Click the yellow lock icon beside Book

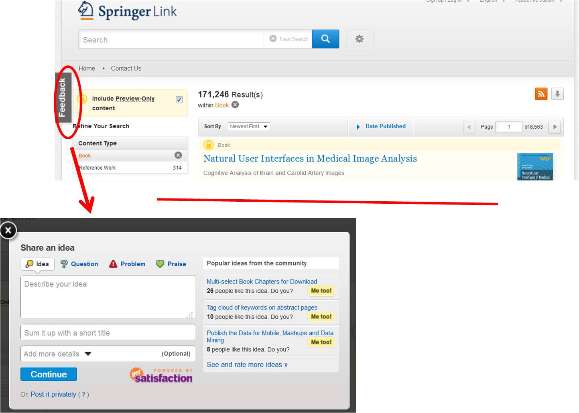pos(209,145)
